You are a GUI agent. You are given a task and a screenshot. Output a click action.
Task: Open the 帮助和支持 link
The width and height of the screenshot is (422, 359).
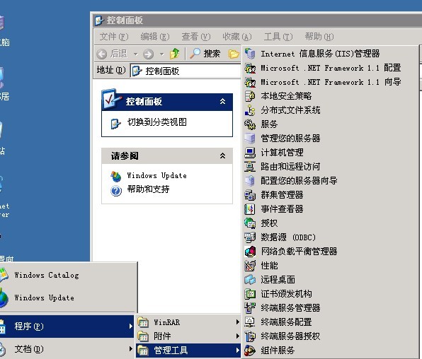(x=148, y=189)
